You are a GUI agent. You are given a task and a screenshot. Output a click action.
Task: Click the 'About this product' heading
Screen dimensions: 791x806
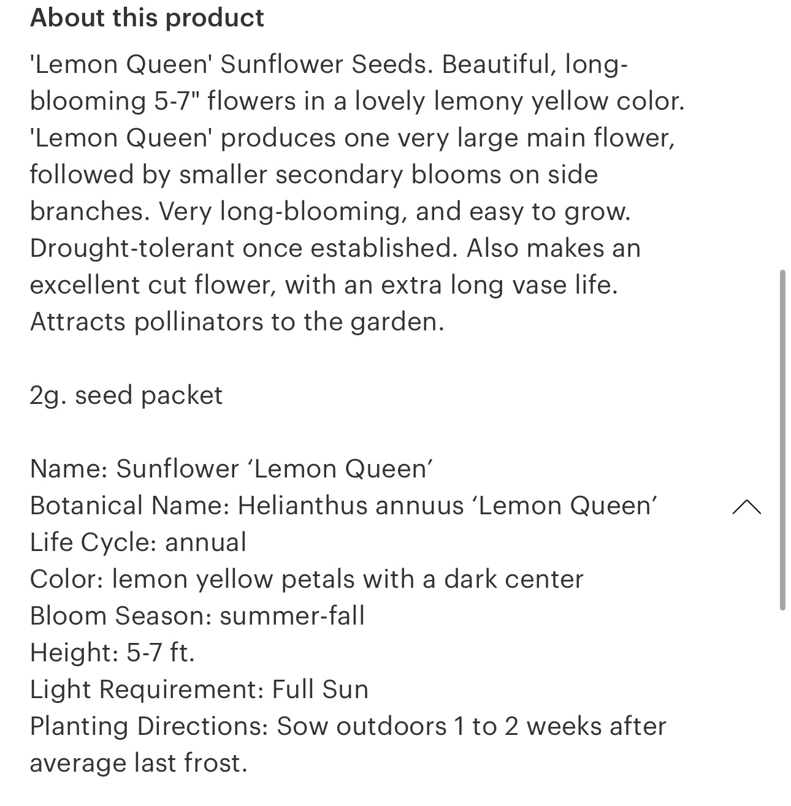click(147, 18)
